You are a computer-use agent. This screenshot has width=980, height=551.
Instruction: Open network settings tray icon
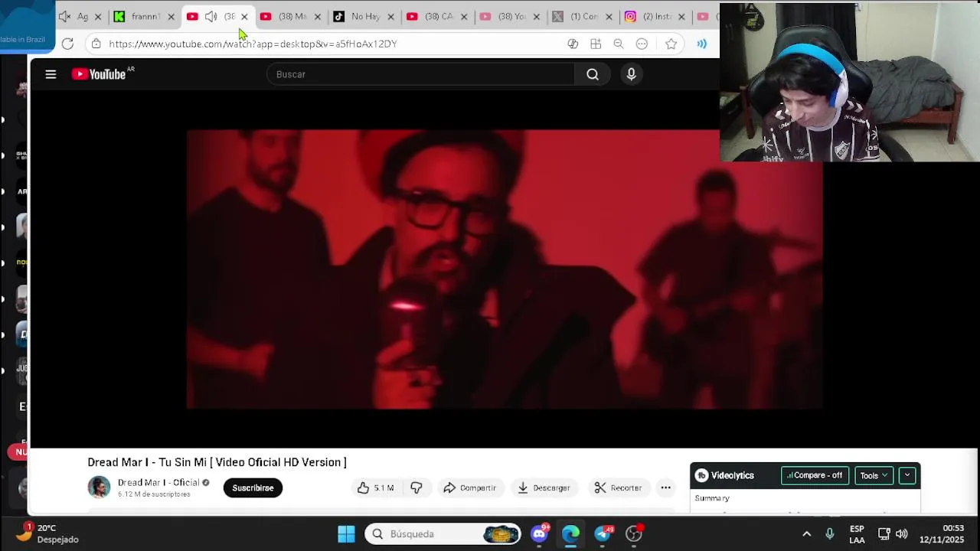pyautogui.click(x=884, y=534)
